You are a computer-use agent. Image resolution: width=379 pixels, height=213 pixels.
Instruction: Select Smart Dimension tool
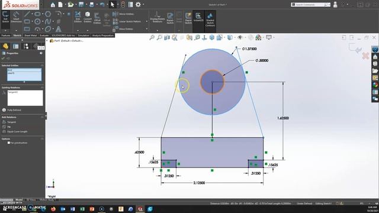[x=16, y=17]
